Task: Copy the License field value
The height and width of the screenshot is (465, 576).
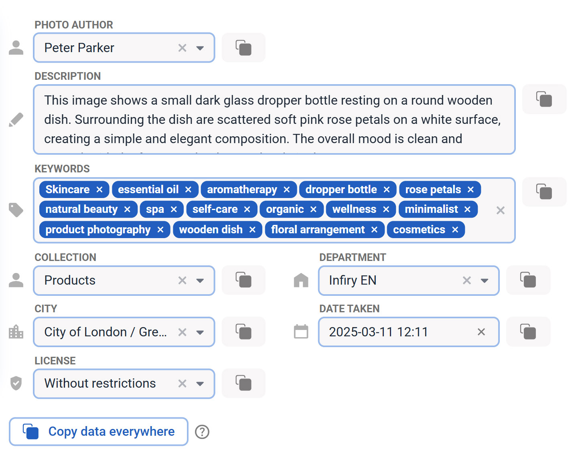Action: 243,383
